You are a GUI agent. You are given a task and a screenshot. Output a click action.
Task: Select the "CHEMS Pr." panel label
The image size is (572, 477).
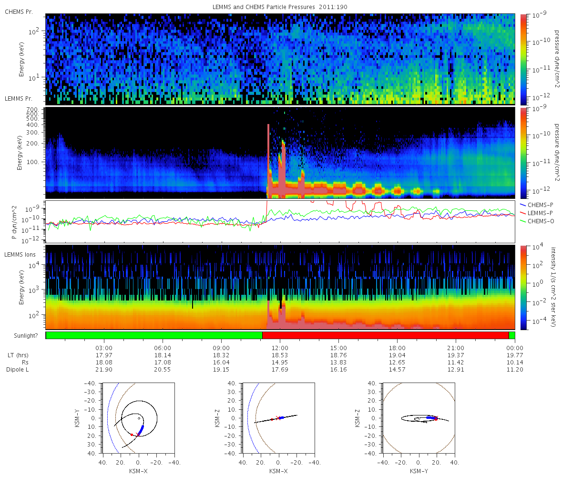click(x=19, y=11)
